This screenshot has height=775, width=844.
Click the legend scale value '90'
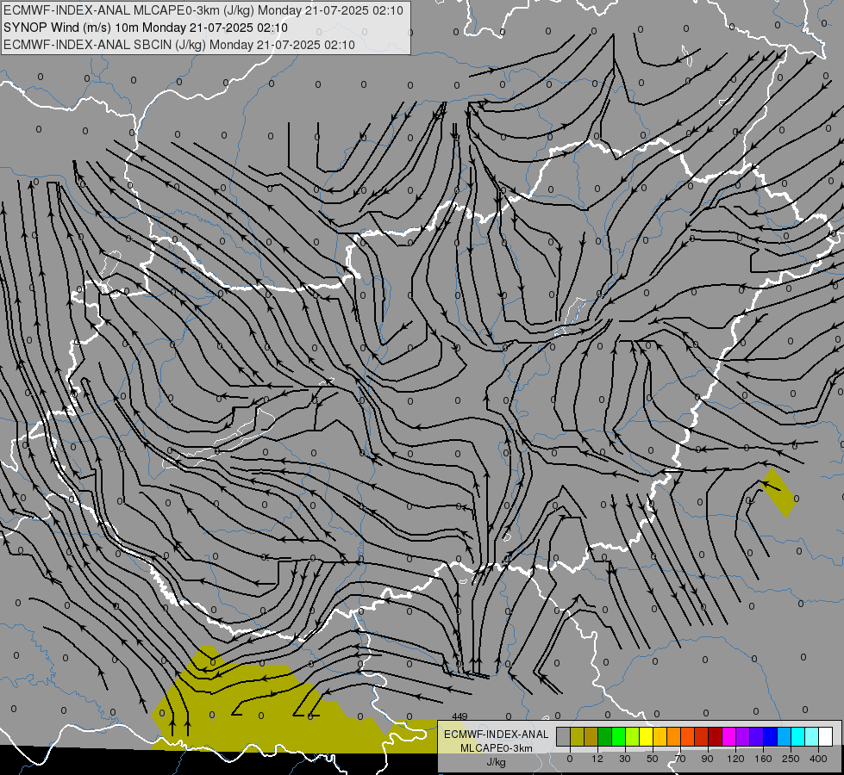(x=707, y=759)
